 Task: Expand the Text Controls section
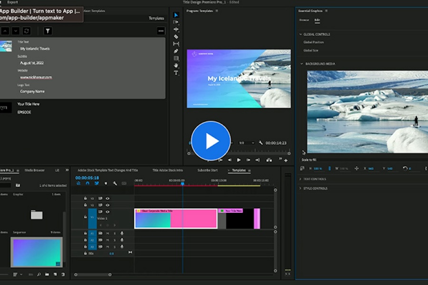pos(301,179)
